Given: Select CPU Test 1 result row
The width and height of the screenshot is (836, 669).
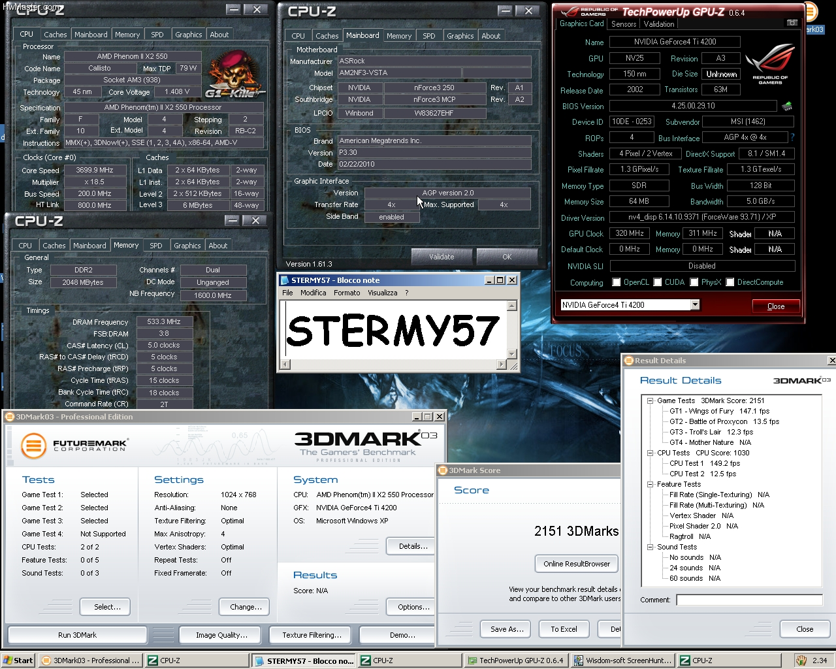Looking at the screenshot, I should click(x=704, y=463).
